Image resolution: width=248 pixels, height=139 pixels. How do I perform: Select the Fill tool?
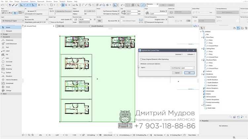tap(11, 54)
